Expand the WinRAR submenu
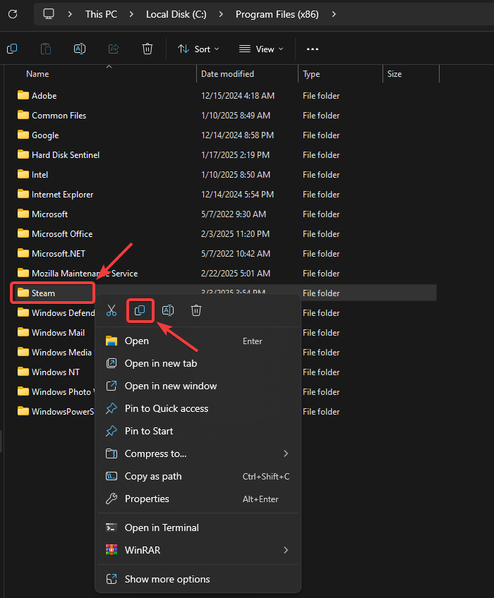494x598 pixels. click(198, 550)
